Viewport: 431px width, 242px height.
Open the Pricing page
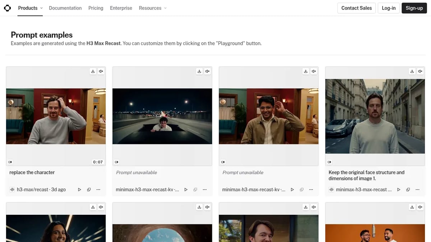96,8
